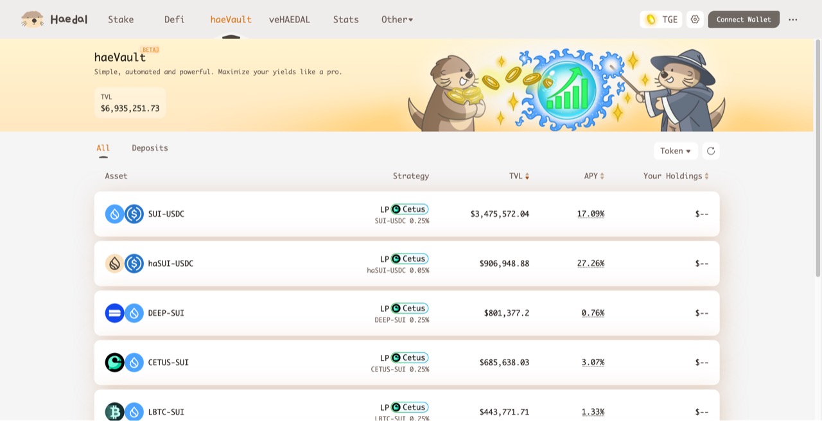822x421 pixels.
Task: Click Cetus badge in SUI-USDC row
Action: (410, 209)
